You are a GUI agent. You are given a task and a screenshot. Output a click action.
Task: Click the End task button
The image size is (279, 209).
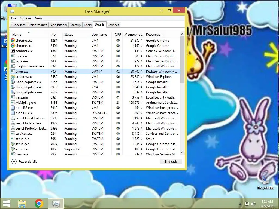(171, 162)
